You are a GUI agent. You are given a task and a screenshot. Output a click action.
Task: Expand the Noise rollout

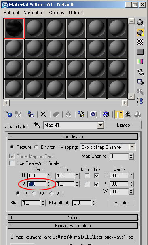(x=73, y=218)
